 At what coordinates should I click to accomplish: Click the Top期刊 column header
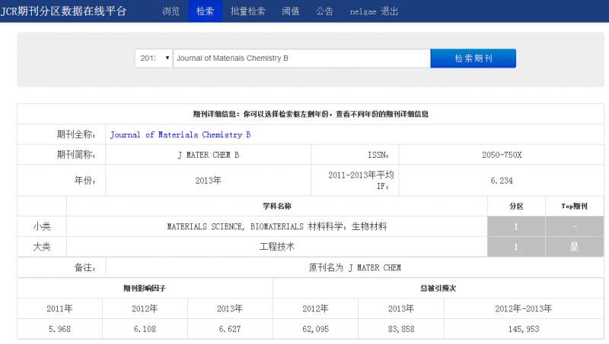tap(575, 206)
